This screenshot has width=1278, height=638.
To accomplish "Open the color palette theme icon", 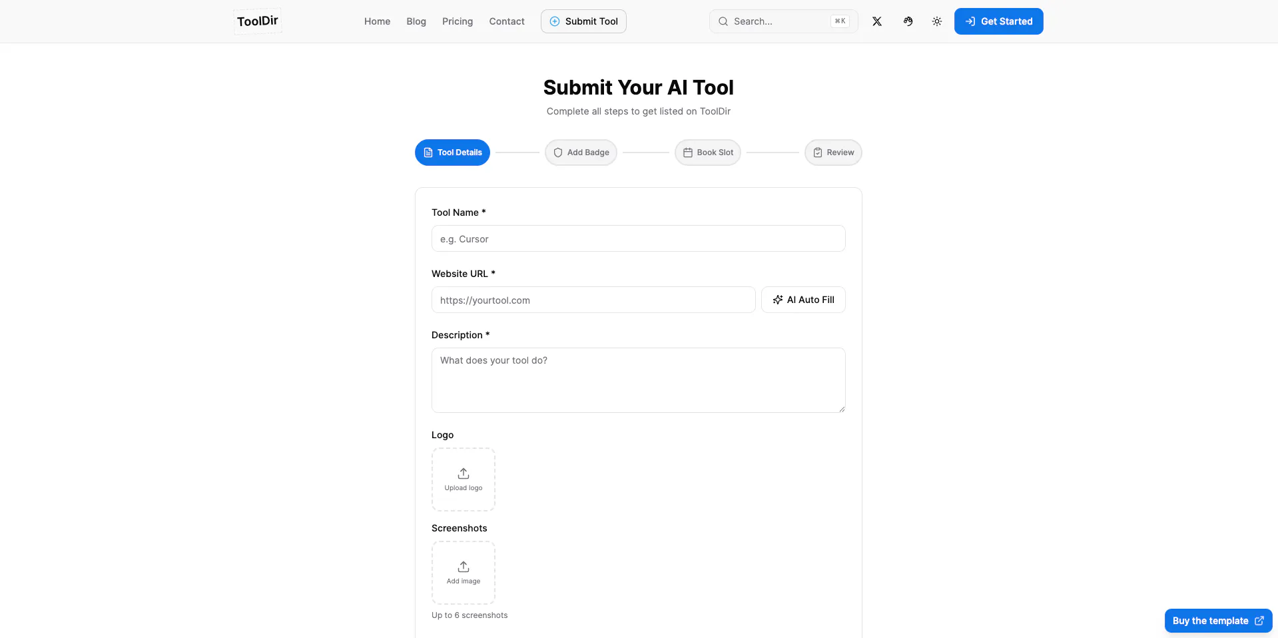I will (x=908, y=21).
